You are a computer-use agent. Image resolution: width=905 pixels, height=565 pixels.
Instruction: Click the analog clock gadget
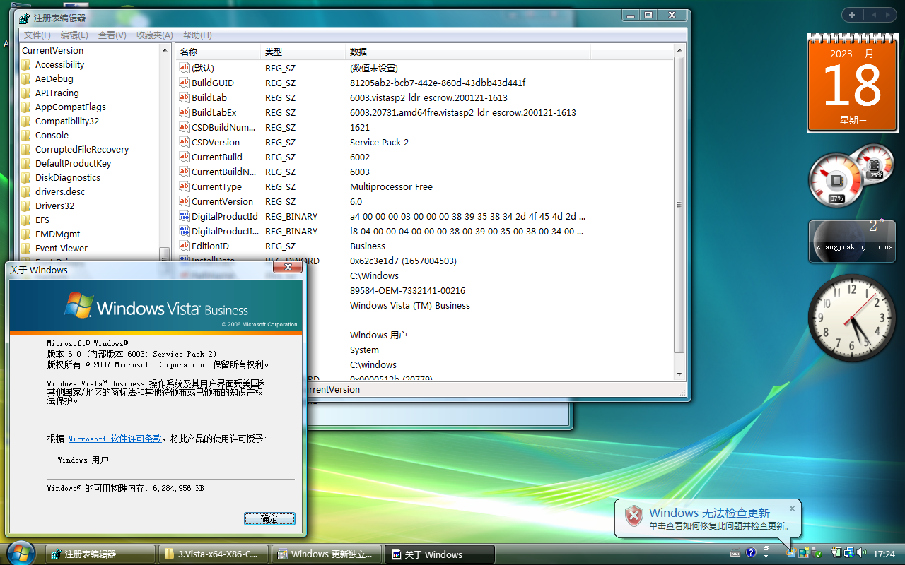tap(851, 318)
